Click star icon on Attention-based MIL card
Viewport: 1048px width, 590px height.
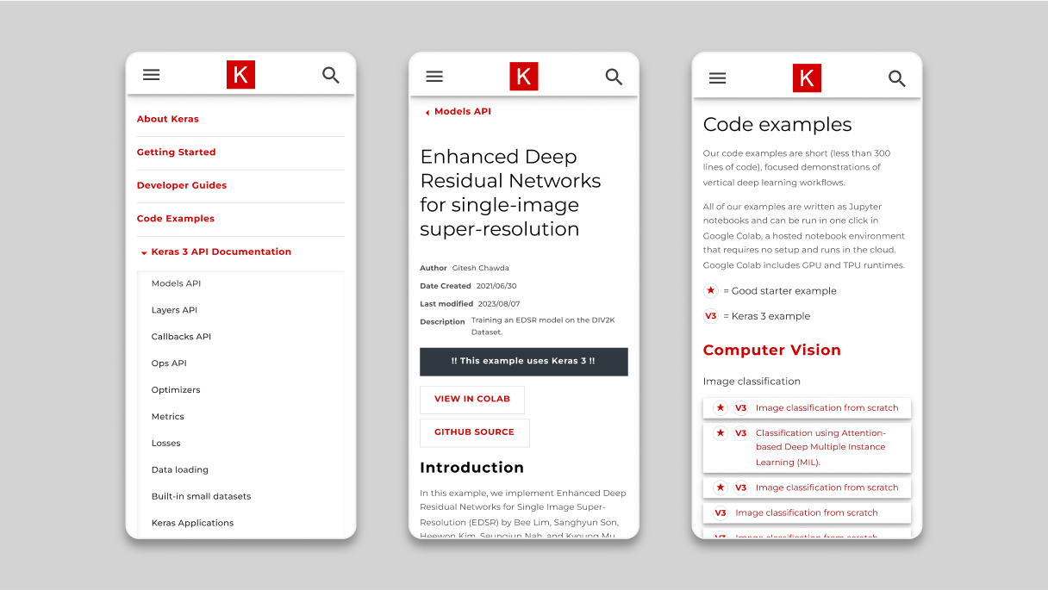point(720,433)
